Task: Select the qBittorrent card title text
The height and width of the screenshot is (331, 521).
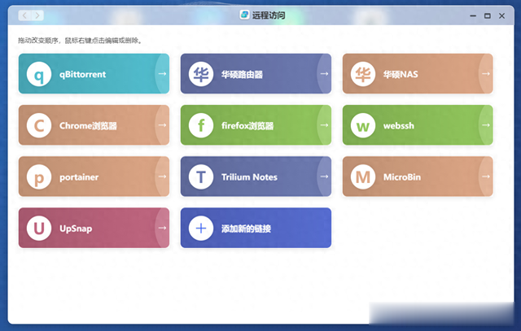Action: pyautogui.click(x=83, y=74)
